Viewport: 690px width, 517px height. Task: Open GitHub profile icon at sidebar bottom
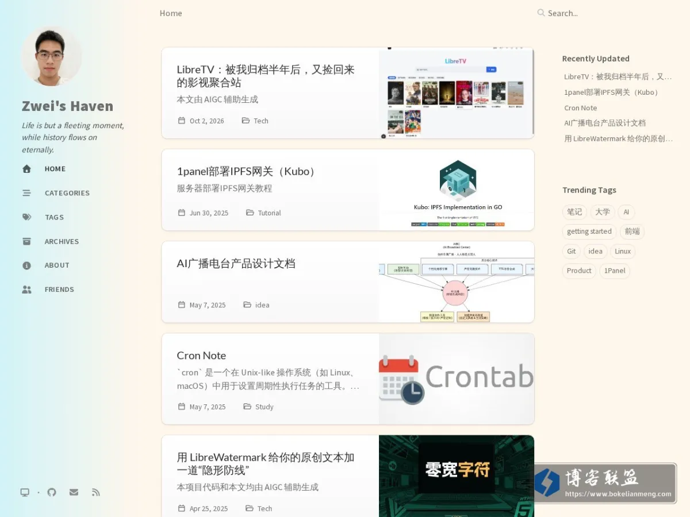[x=52, y=492]
